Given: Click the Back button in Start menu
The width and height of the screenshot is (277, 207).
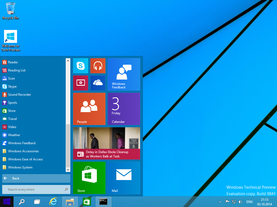Looking at the screenshot, I should tap(36, 178).
